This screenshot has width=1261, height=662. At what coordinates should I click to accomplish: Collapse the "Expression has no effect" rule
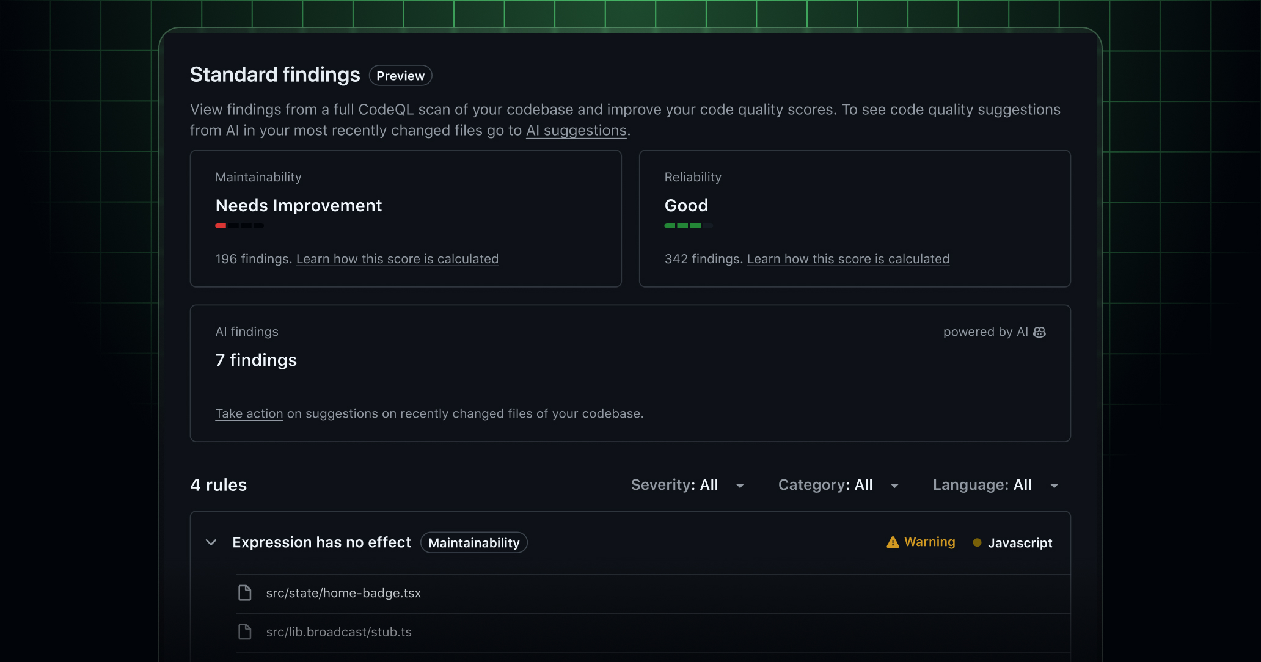211,542
